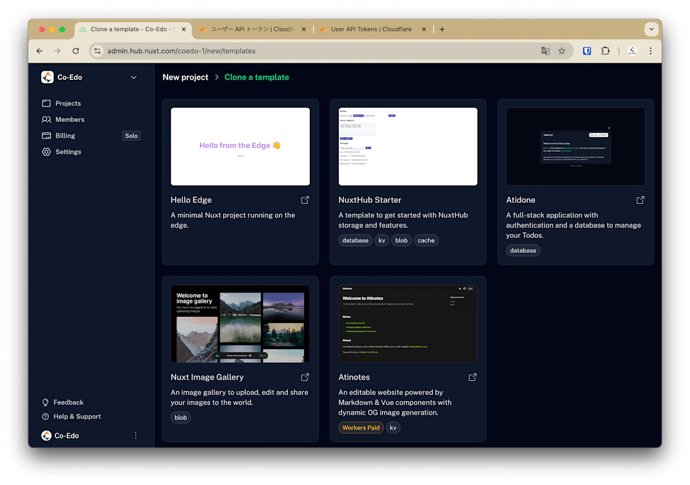Open Atinotes external link icon
This screenshot has width=690, height=485.
(473, 377)
